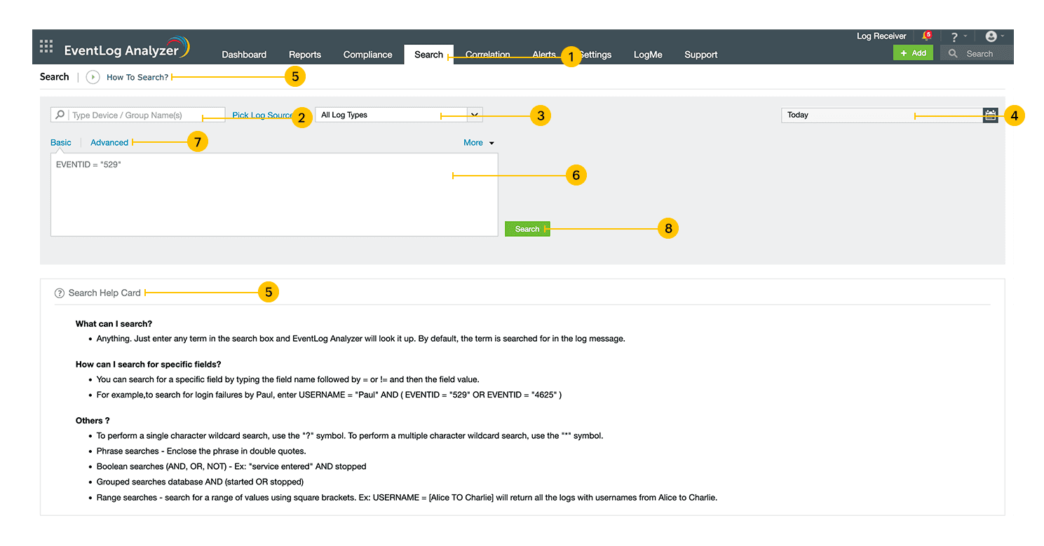The image size is (1044, 546).
Task: Click the Search Help Card question icon
Action: pos(60,293)
